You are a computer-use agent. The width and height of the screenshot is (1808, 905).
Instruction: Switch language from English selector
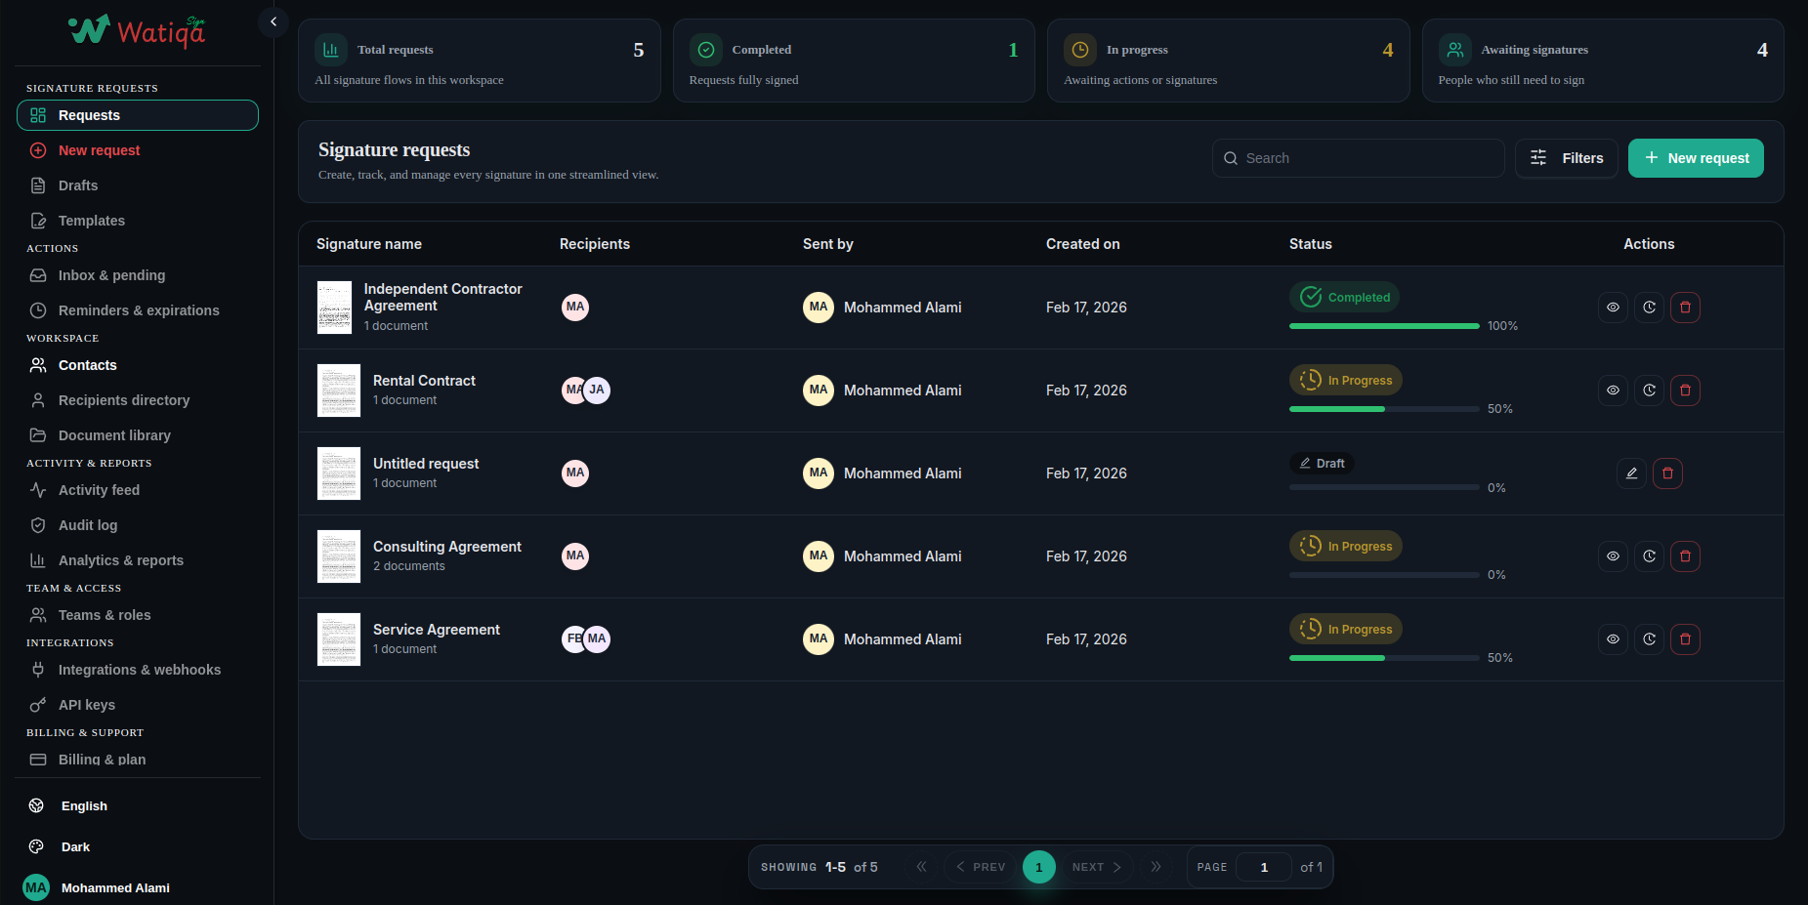84,806
